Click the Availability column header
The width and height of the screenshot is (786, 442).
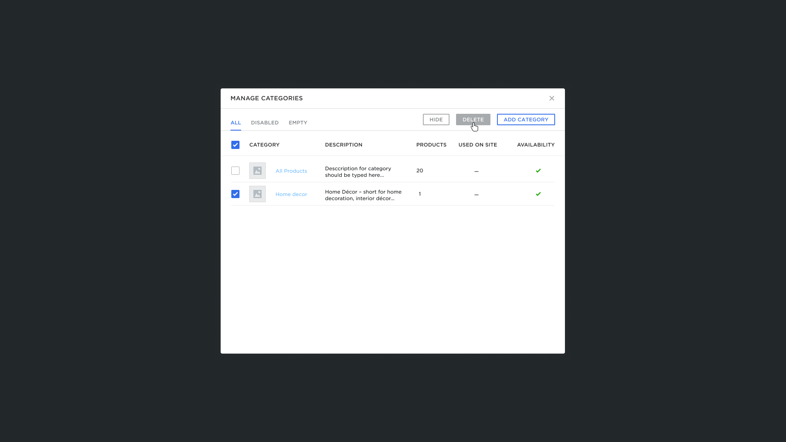[x=535, y=145]
